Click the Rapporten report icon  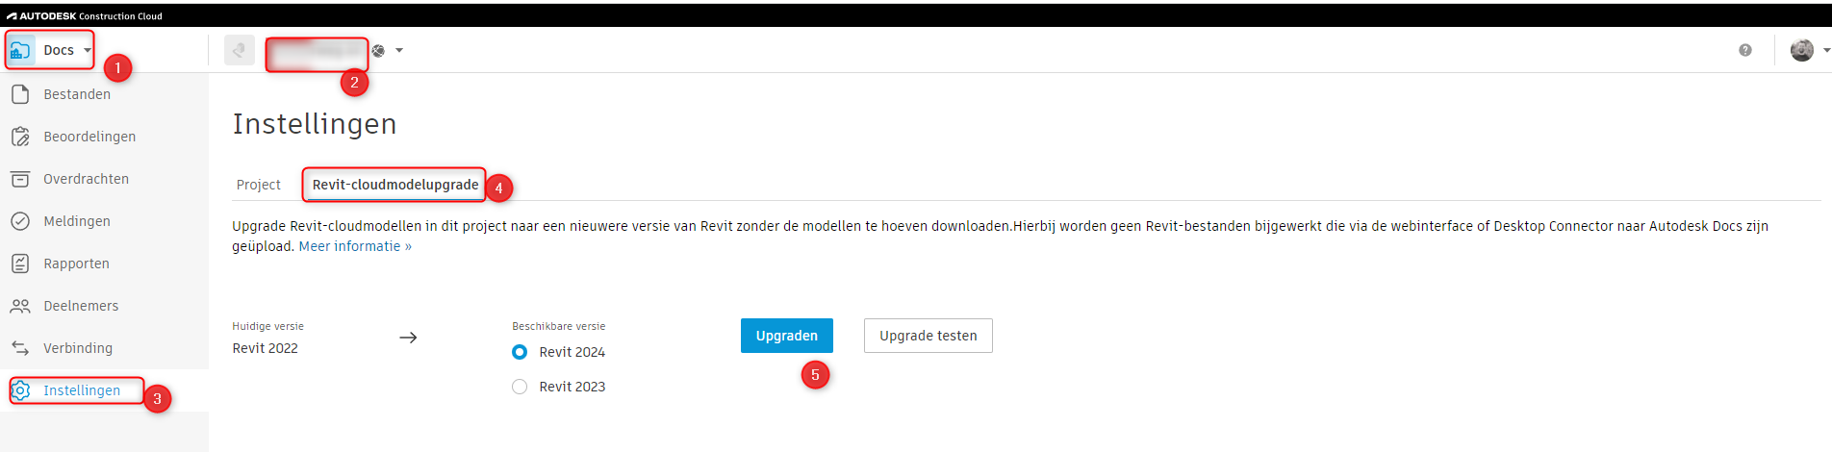[20, 264]
